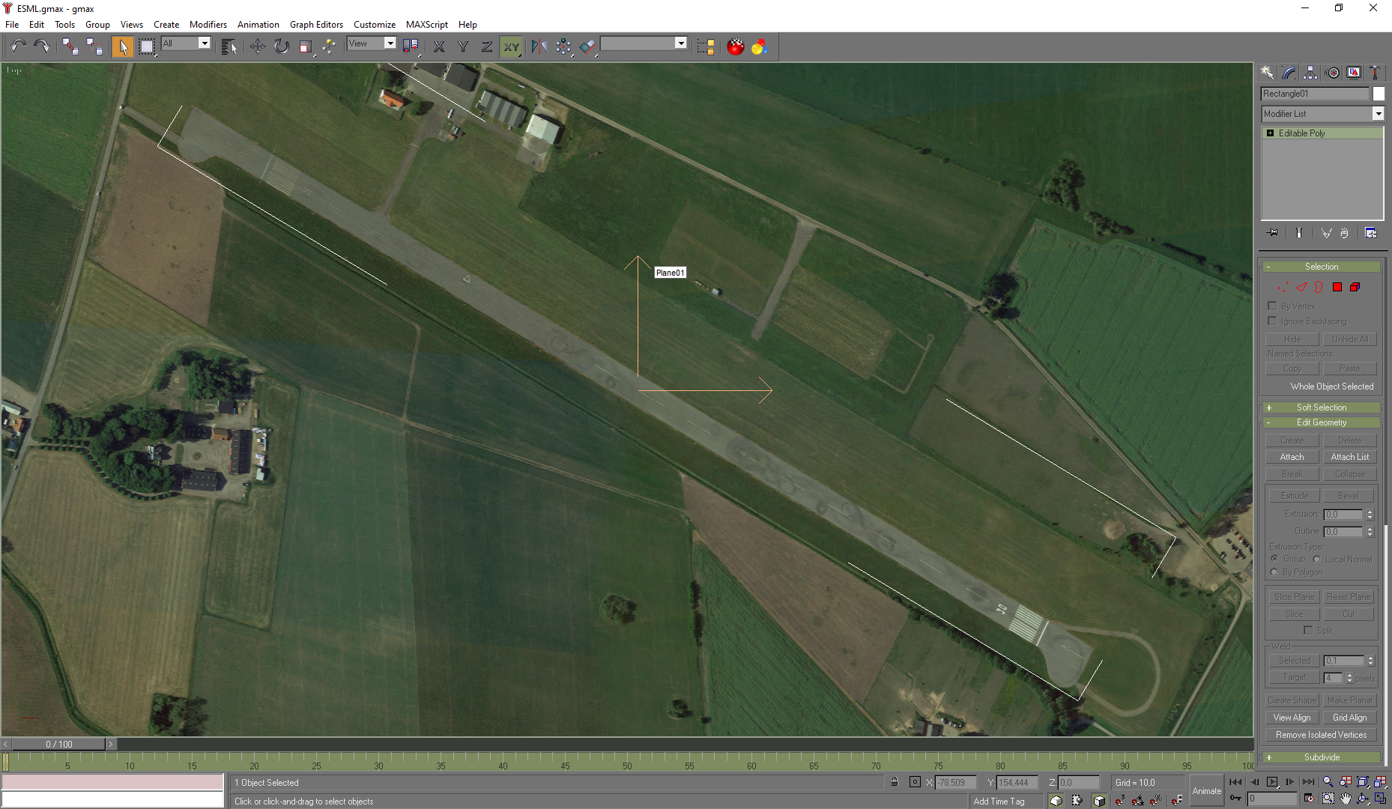Expand the Subdivide rollout
The height and width of the screenshot is (809, 1392).
[1322, 757]
